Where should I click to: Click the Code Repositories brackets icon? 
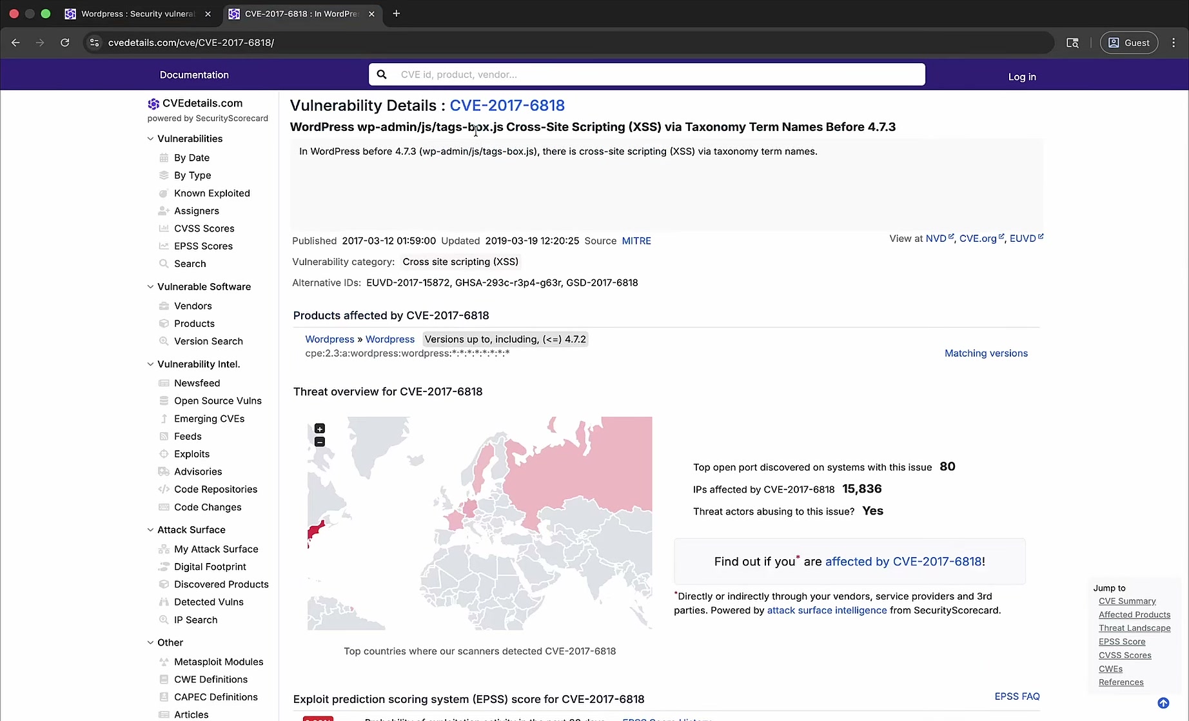164,489
